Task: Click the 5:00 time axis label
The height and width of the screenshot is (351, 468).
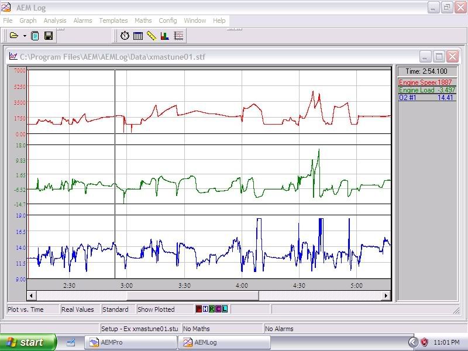Action: pyautogui.click(x=356, y=285)
